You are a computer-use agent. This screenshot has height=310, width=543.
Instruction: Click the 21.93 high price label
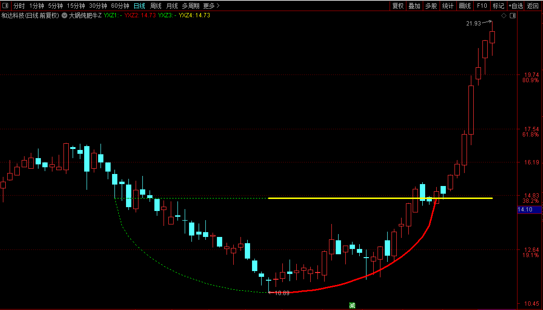473,24
